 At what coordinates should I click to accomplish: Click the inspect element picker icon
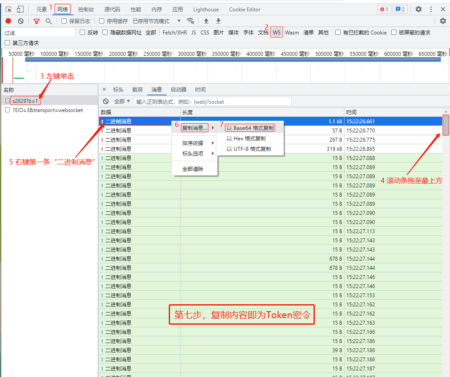pyautogui.click(x=9, y=9)
